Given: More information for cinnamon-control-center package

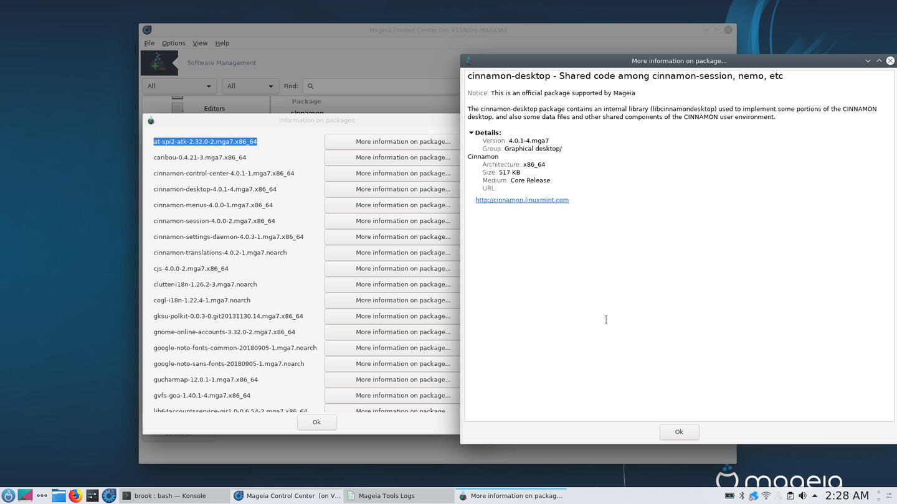Looking at the screenshot, I should point(392,174).
